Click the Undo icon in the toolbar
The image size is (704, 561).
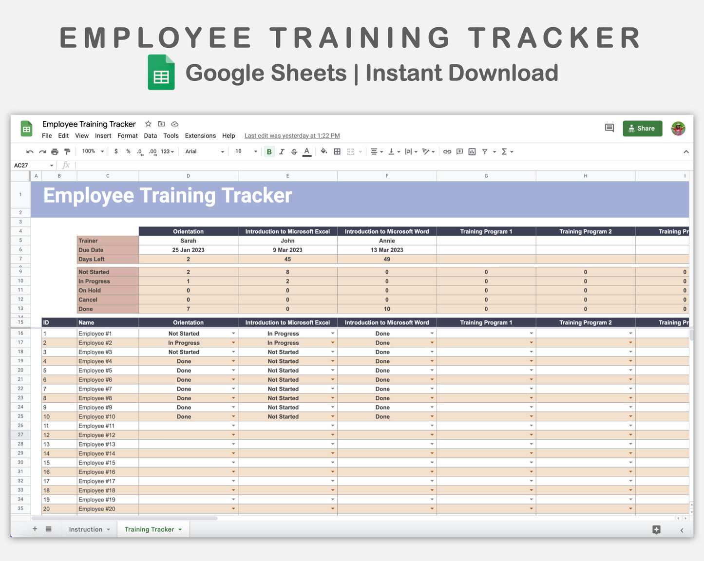(30, 151)
